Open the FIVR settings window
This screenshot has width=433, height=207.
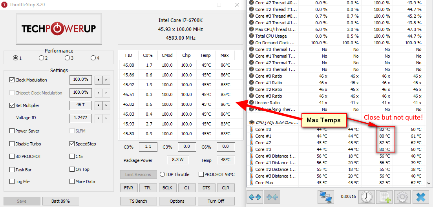coord(129,188)
